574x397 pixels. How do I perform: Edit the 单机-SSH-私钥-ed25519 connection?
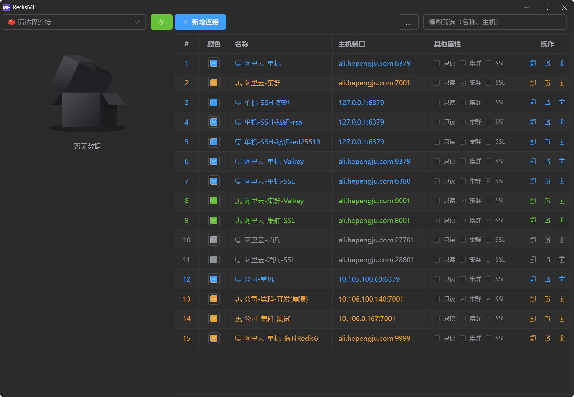tap(547, 142)
